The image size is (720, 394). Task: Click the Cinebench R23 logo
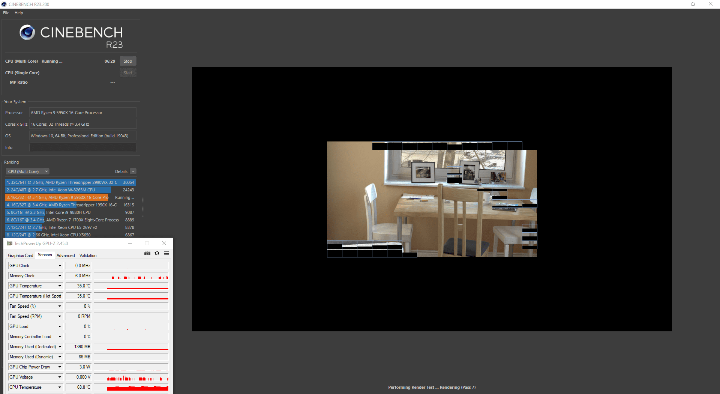pos(71,37)
